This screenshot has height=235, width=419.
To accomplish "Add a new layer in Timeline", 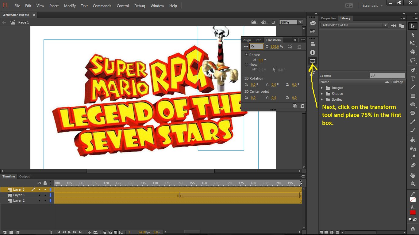I will point(4,233).
